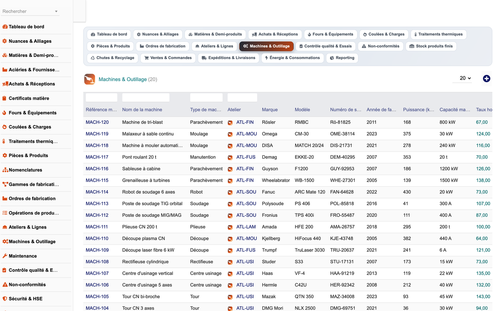This screenshot has width=503, height=311.
Task: Open the MACH-108 reference link
Action: (x=97, y=262)
